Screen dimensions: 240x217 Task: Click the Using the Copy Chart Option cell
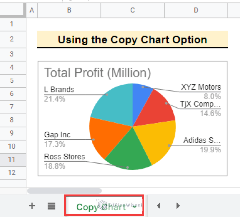click(x=132, y=40)
